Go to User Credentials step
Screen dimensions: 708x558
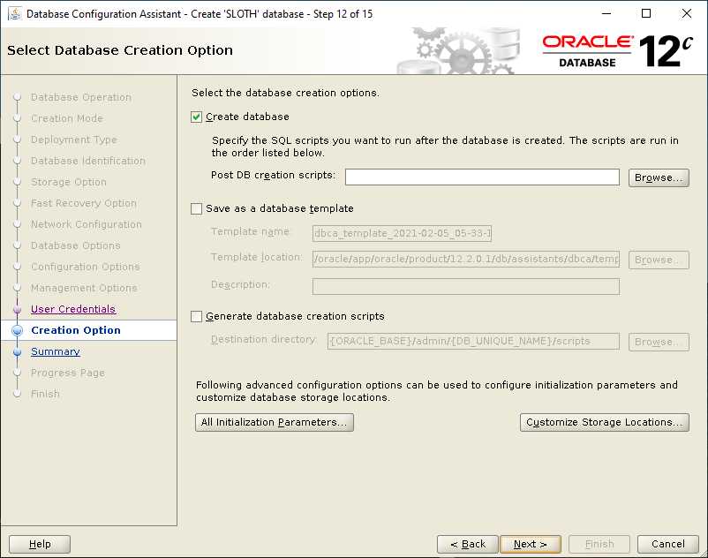[x=73, y=309]
